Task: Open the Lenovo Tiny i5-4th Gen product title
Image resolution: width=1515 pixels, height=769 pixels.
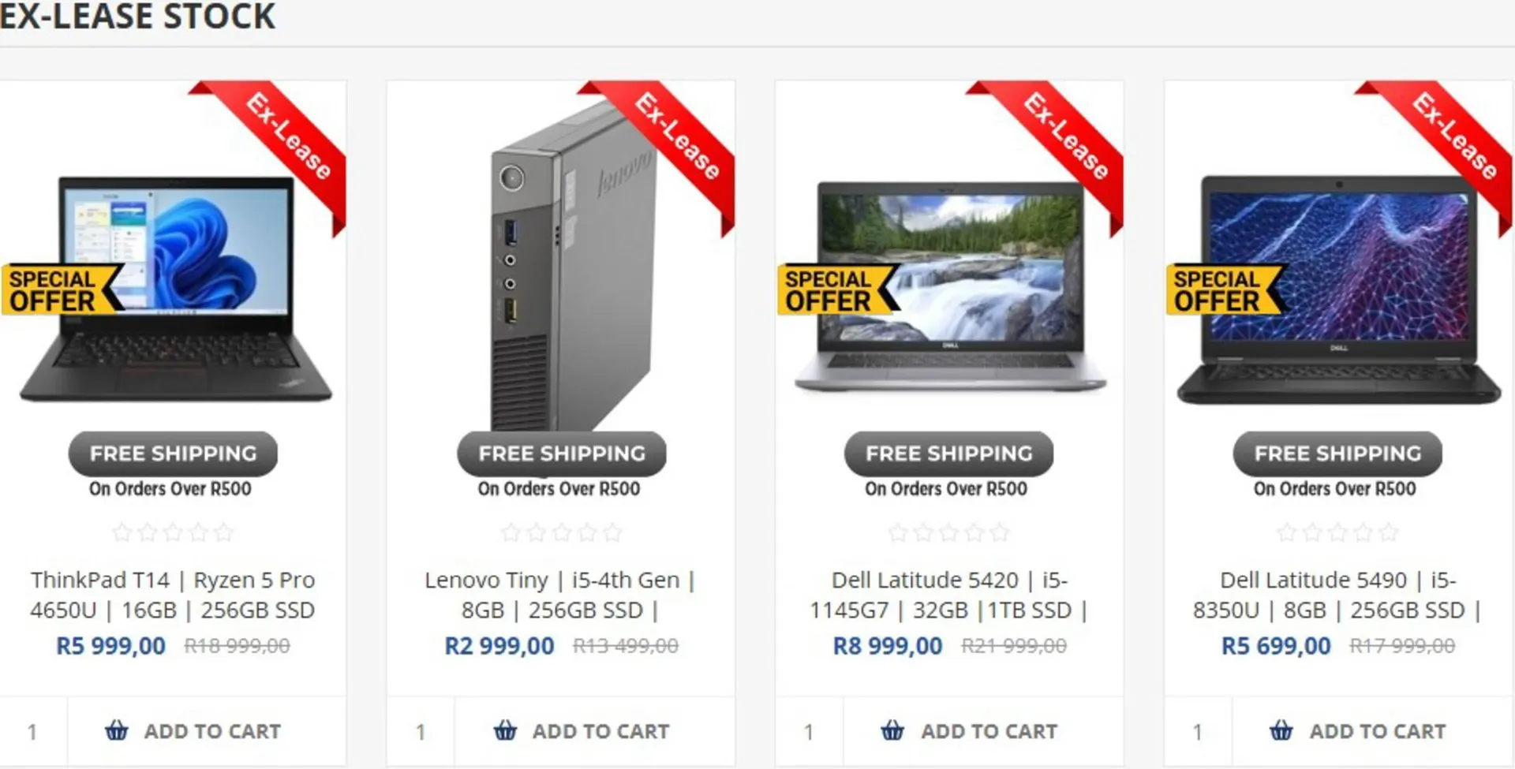Action: 561,595
